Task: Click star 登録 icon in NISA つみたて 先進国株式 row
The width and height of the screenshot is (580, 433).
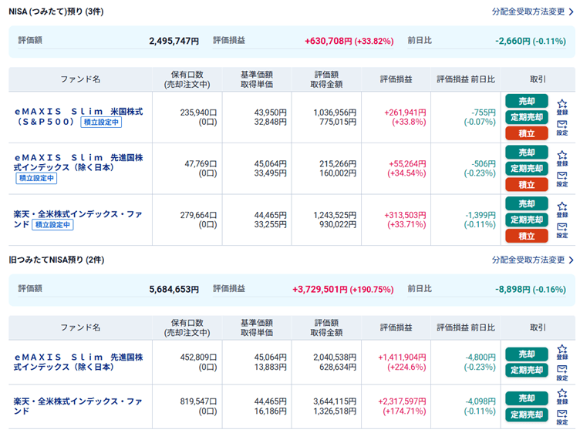Action: [561, 159]
